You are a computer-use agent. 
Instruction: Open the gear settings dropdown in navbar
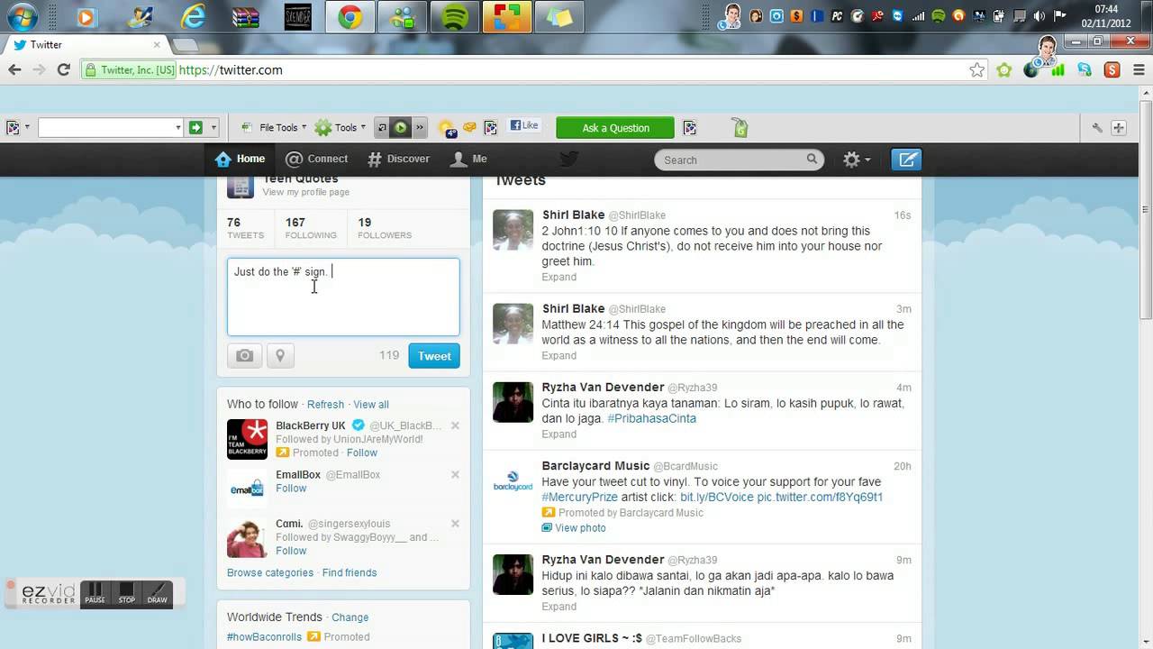(856, 160)
